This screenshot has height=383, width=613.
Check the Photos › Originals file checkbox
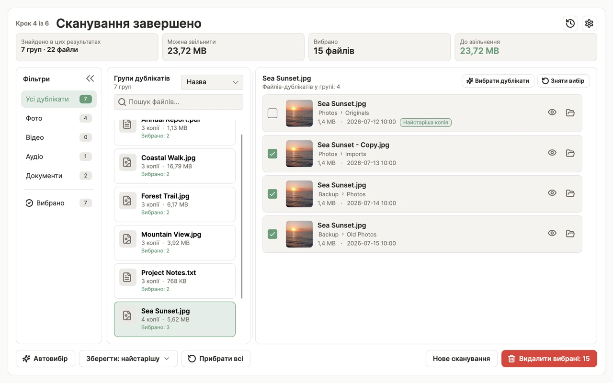click(x=272, y=113)
